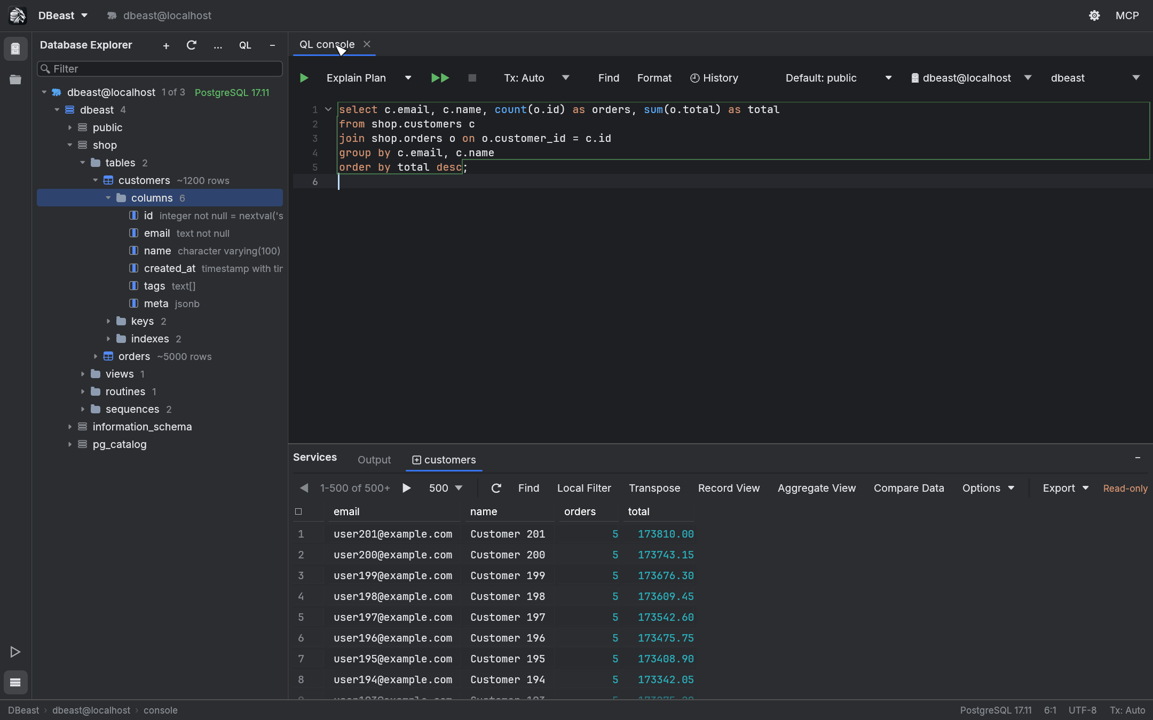Open the 500 page size dropdown
Image resolution: width=1153 pixels, height=720 pixels.
pyautogui.click(x=446, y=488)
